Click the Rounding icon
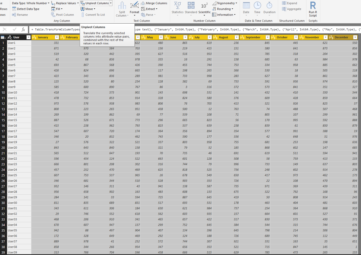The height and width of the screenshot is (255, 361). pyautogui.click(x=214, y=9)
